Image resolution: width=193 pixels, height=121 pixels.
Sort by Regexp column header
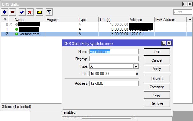[62, 20]
